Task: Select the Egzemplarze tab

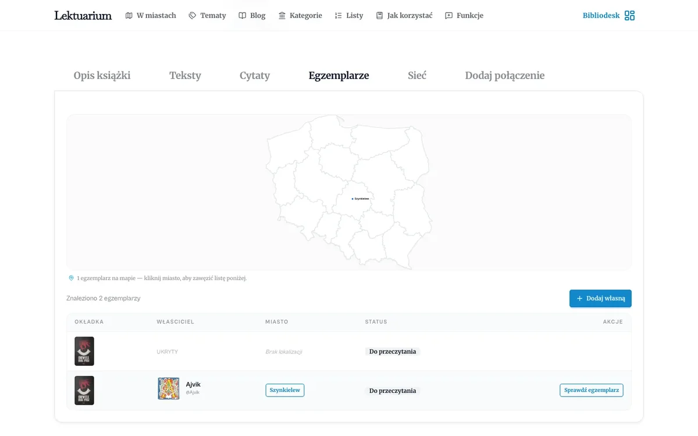Action: (339, 76)
